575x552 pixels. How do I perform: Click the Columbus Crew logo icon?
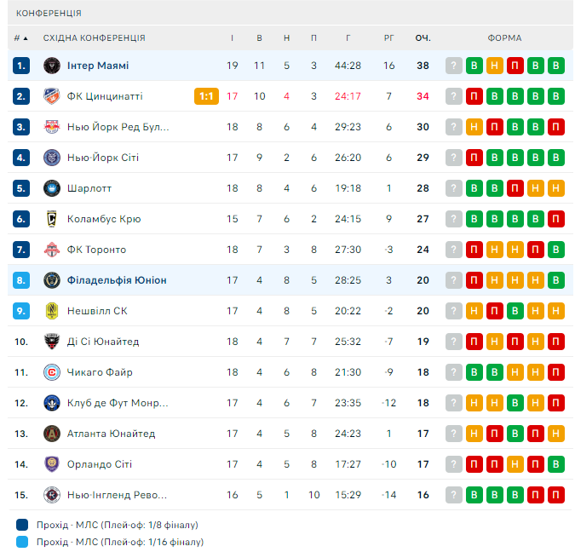(51, 219)
